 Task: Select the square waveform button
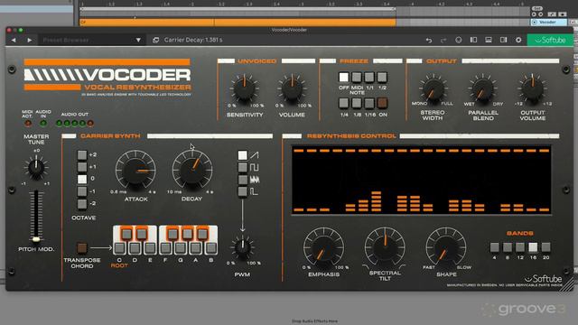click(242, 167)
